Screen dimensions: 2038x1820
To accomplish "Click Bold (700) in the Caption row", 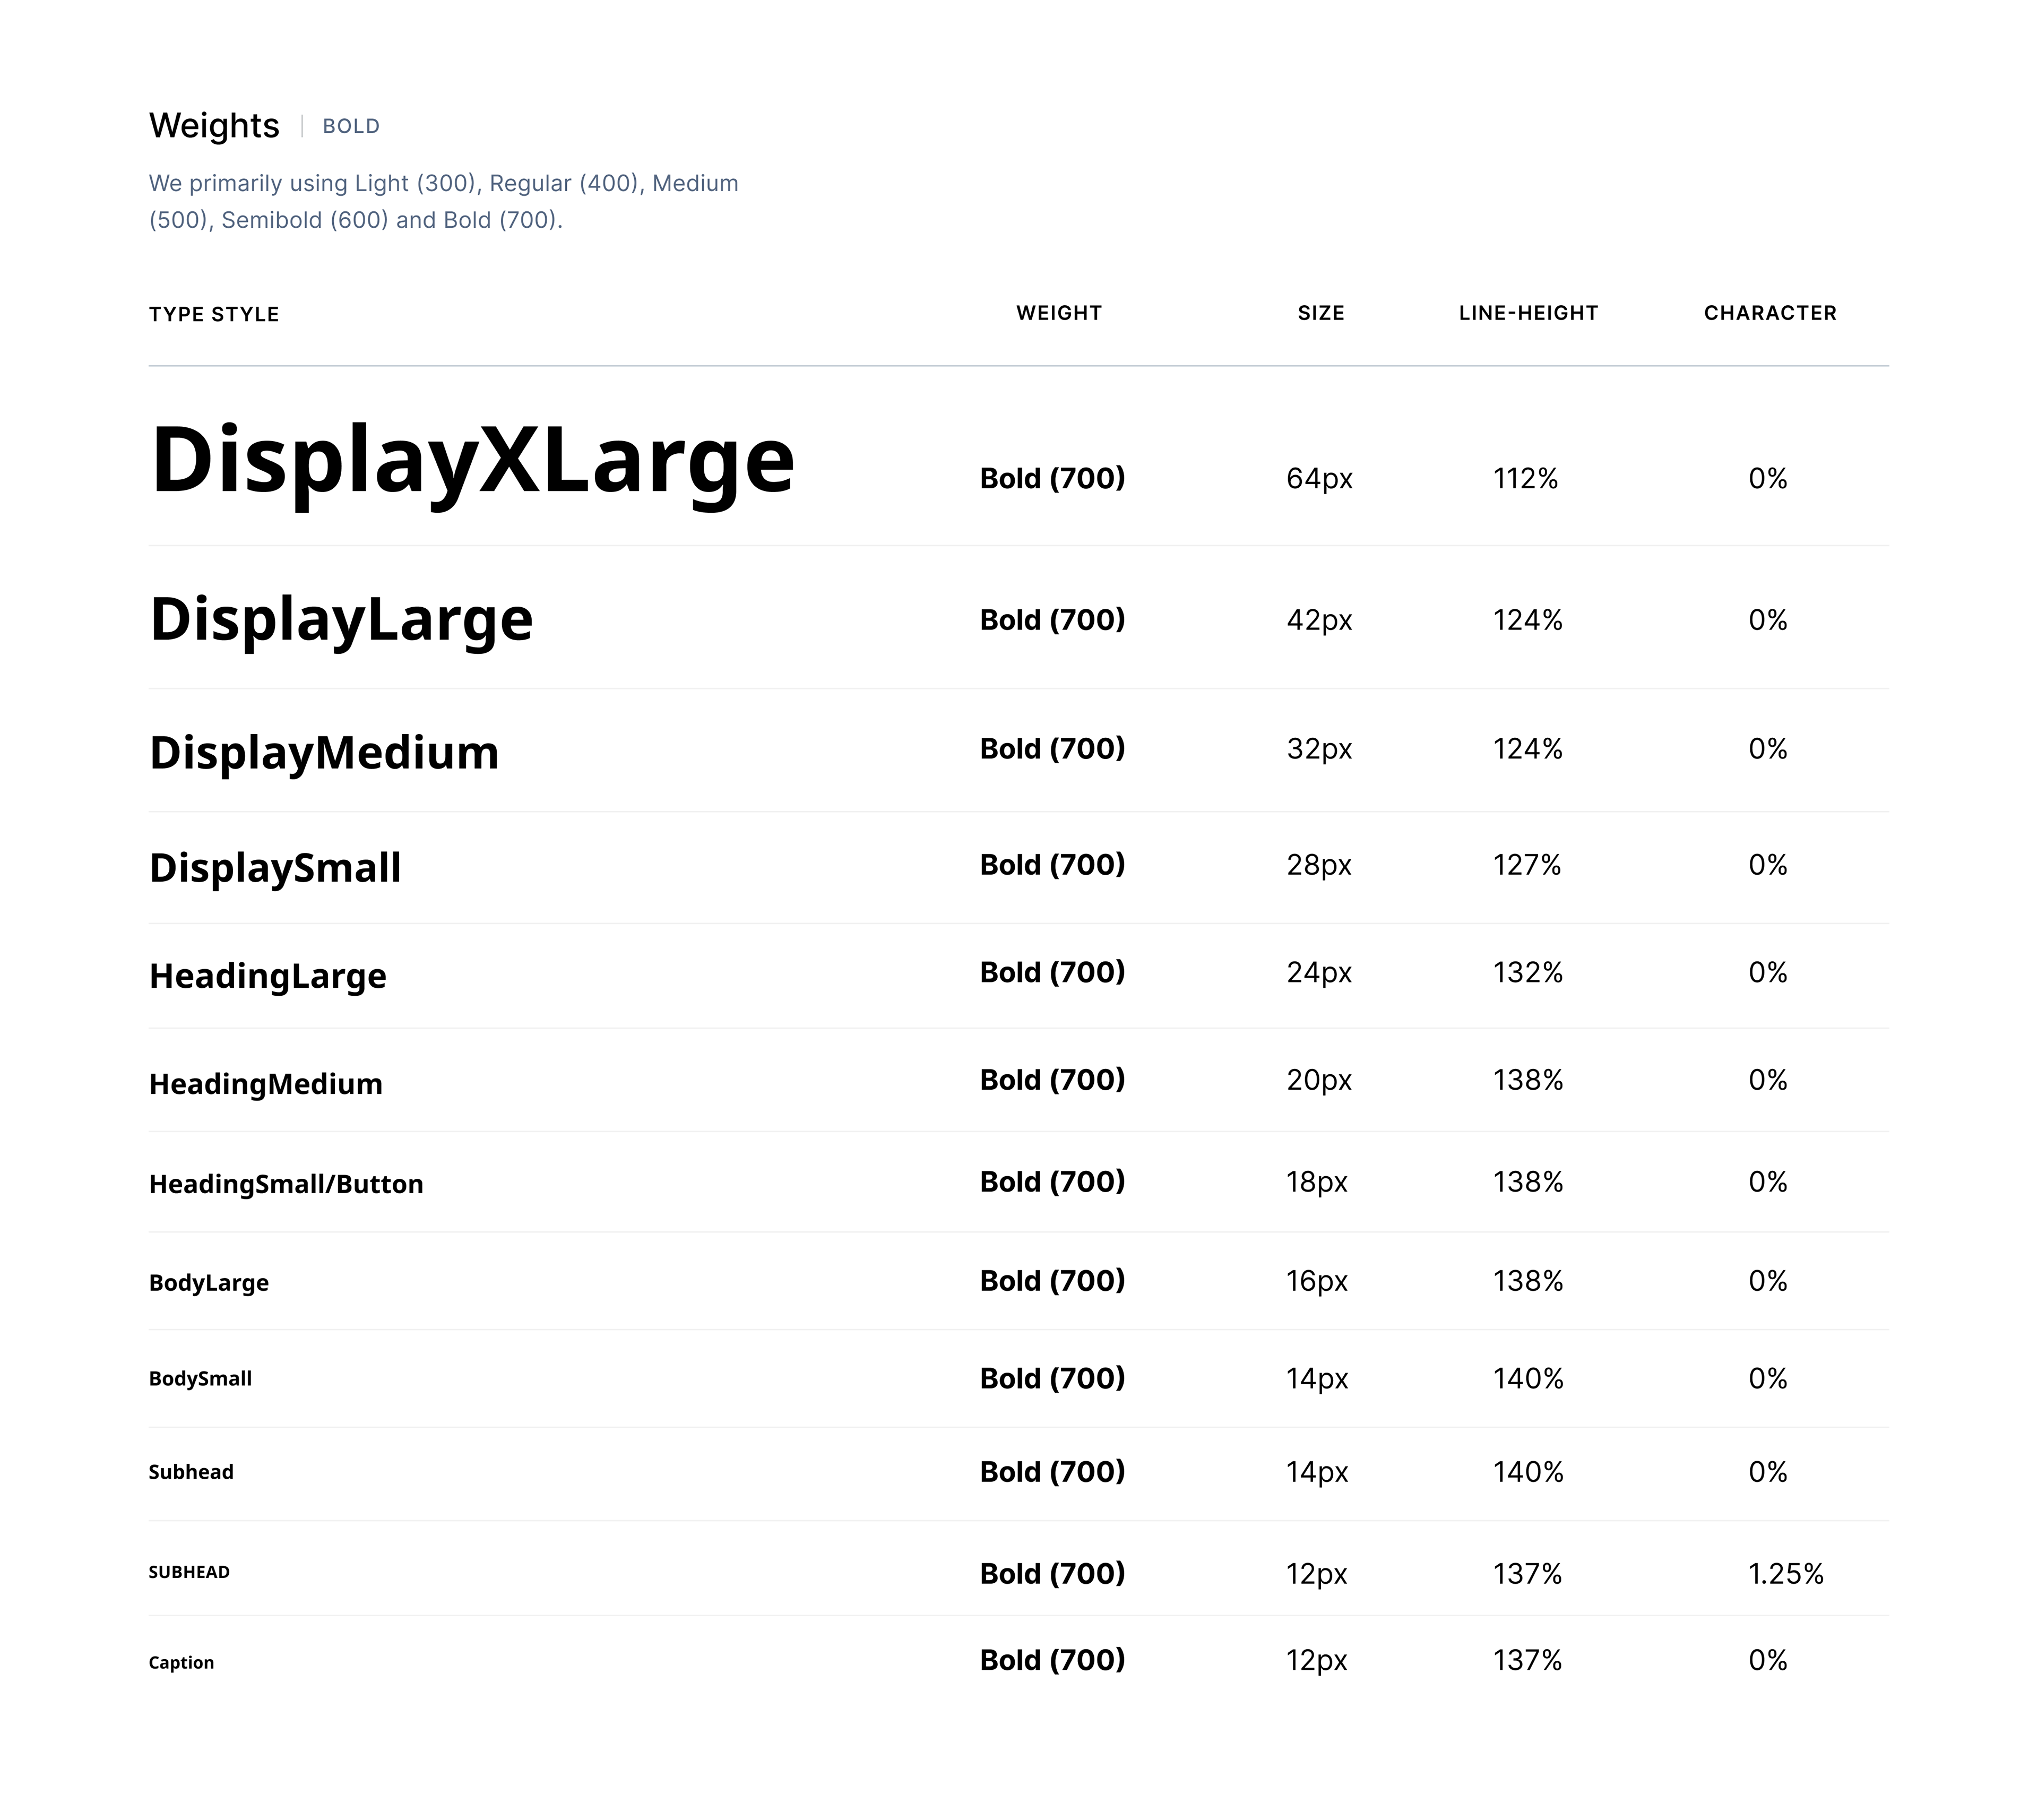I will pos(1052,1661).
